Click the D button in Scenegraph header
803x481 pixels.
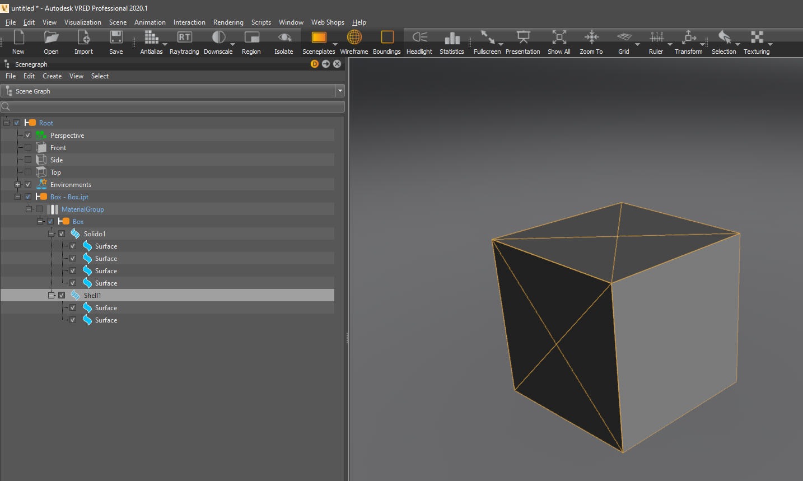tap(314, 64)
